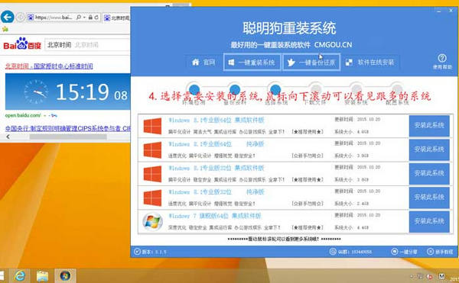
Task: Click the 备份资料 step circle
Action: 235,89
